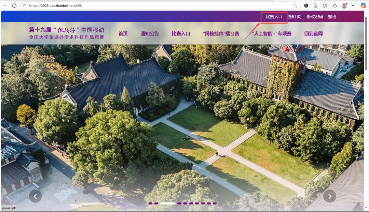Open the Favorites list icon
The width and height of the screenshot is (369, 212).
[x=335, y=6]
